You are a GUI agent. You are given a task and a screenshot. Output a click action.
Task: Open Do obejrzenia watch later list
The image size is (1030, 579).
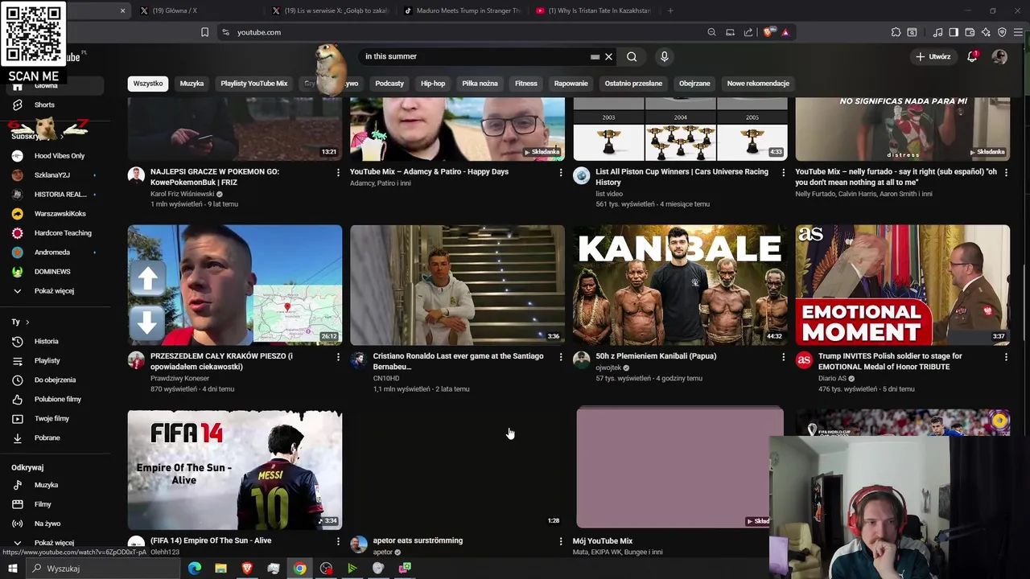click(55, 380)
